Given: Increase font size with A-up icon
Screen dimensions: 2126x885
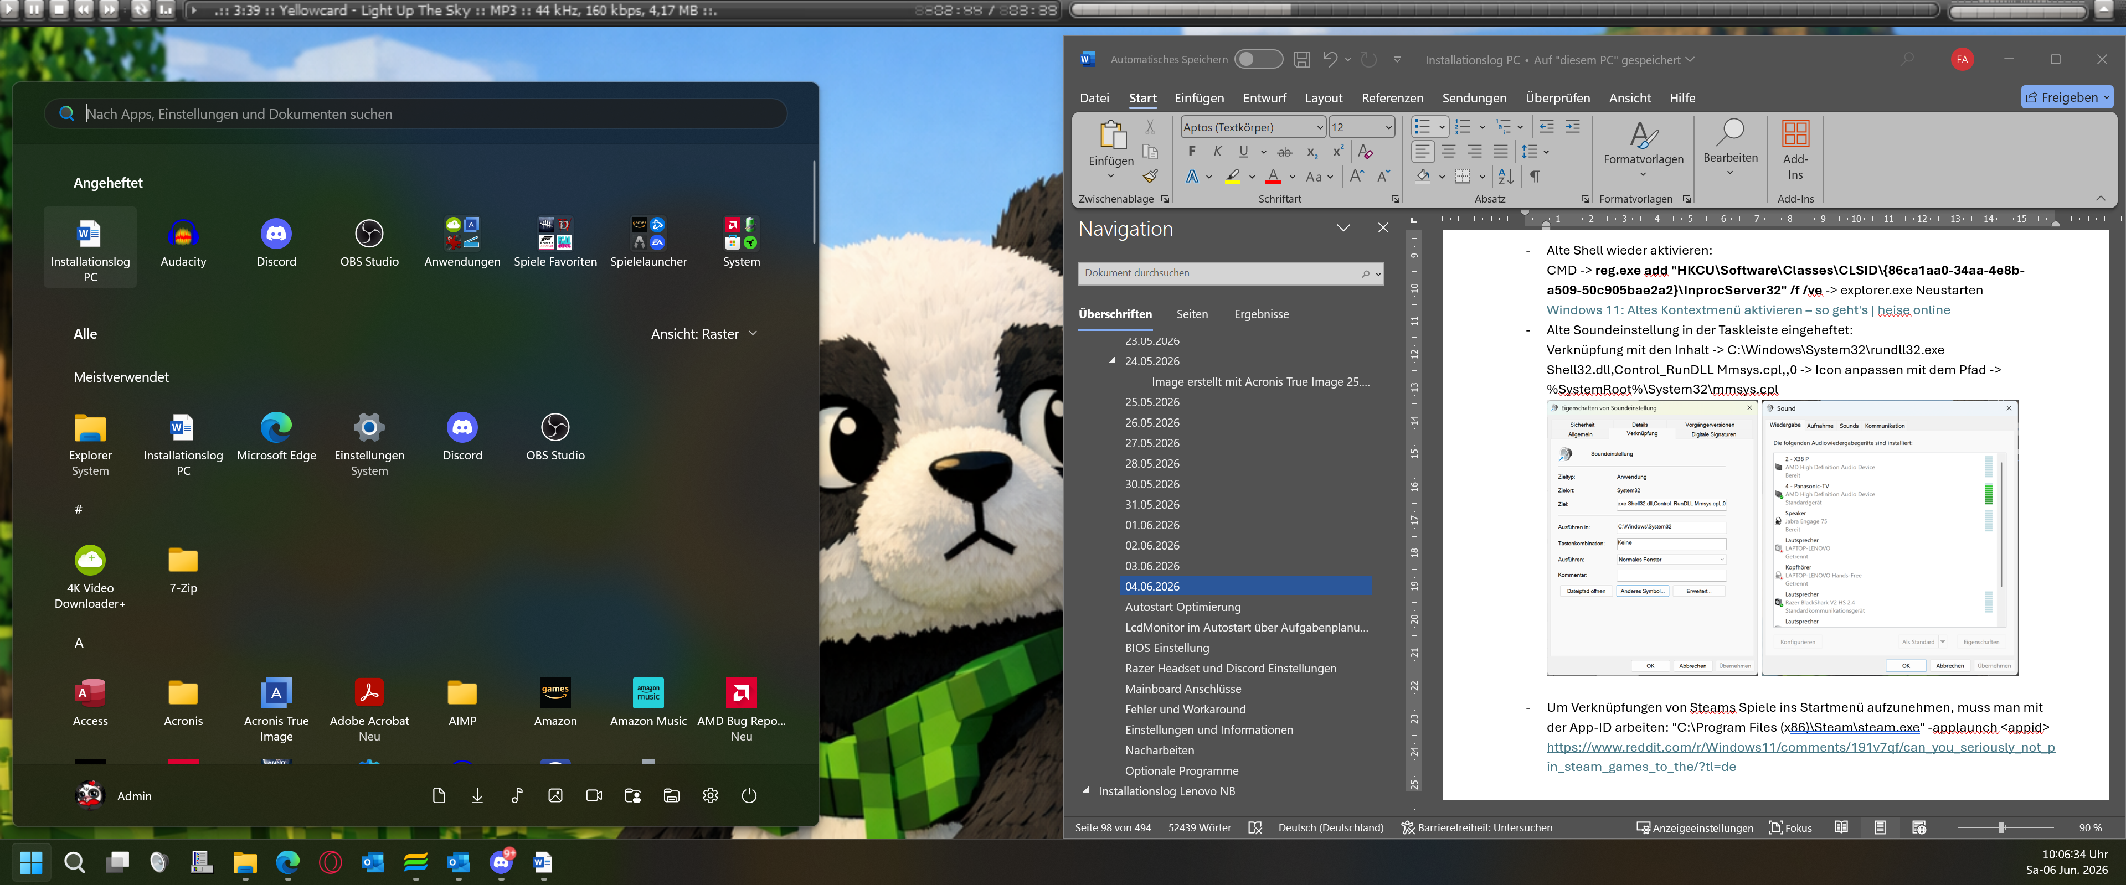Looking at the screenshot, I should [x=1357, y=175].
